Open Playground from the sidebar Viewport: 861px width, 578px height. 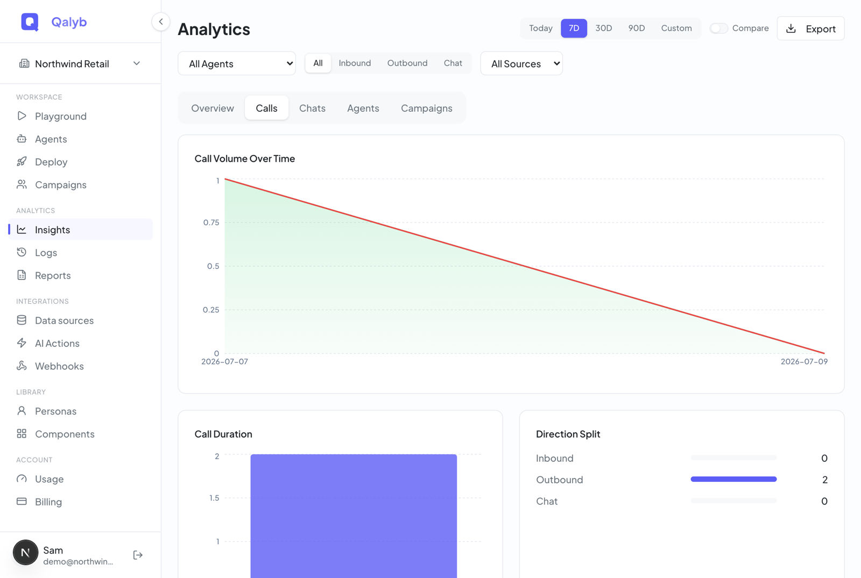click(81, 116)
